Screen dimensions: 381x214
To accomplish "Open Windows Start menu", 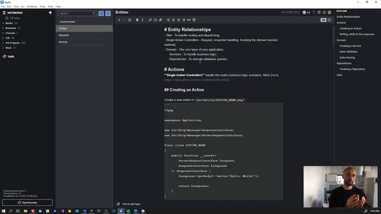I will point(4,211).
